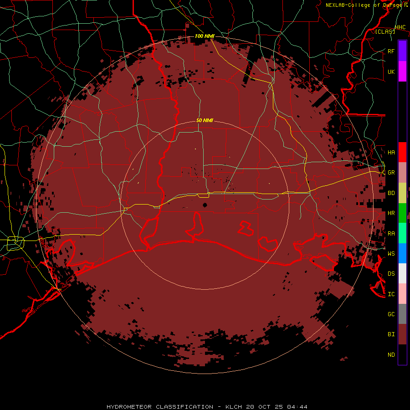Click the DS white legend swatch
The width and height of the screenshot is (410, 410).
click(x=402, y=273)
